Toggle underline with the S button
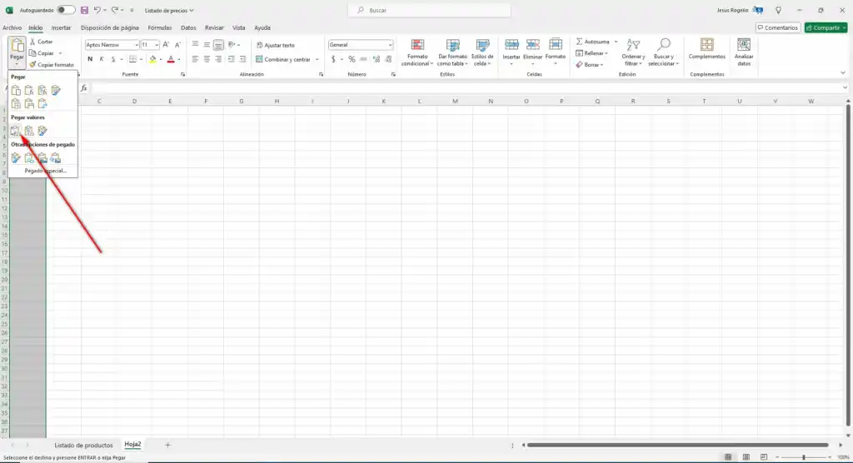Screen dimensions: 853x463 pos(113,59)
